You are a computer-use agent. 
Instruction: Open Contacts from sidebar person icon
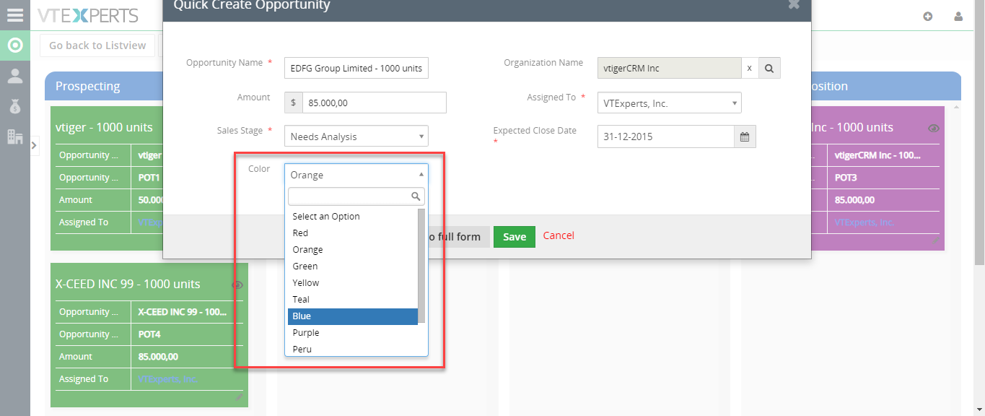click(x=15, y=76)
